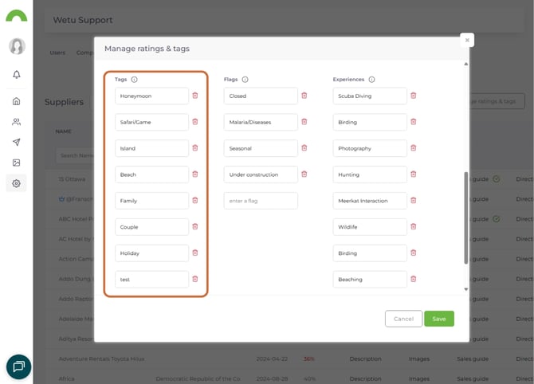Edit the Beach tag field

[151, 174]
